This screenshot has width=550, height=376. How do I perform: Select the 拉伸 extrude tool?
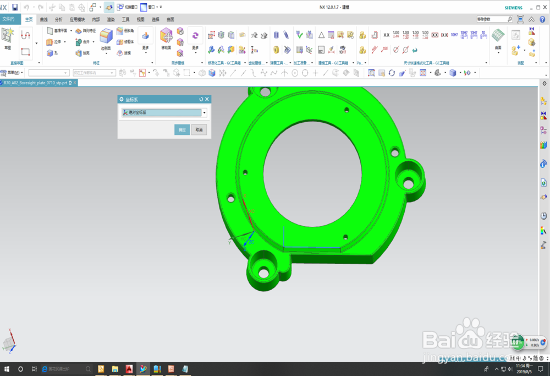(54, 42)
